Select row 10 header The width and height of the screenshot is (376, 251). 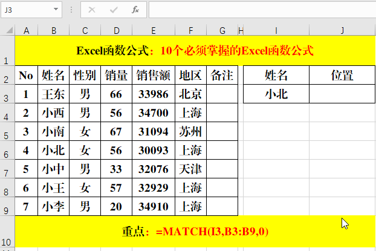[7, 231]
